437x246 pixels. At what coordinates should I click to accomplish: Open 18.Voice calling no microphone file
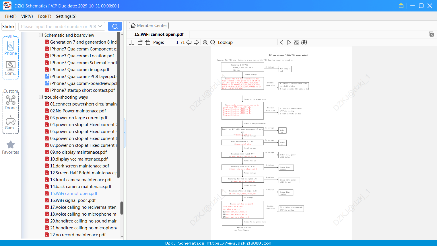coord(81,214)
